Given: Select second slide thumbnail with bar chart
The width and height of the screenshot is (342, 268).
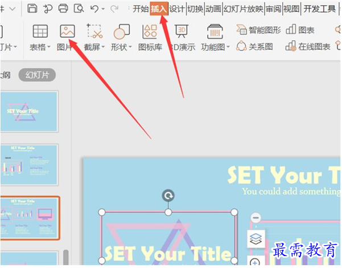Looking at the screenshot, I should 29,165.
